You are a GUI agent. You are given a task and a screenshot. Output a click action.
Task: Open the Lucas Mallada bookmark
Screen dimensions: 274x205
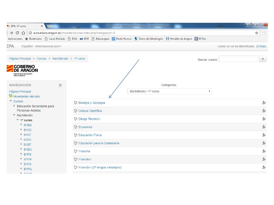click(x=55, y=39)
